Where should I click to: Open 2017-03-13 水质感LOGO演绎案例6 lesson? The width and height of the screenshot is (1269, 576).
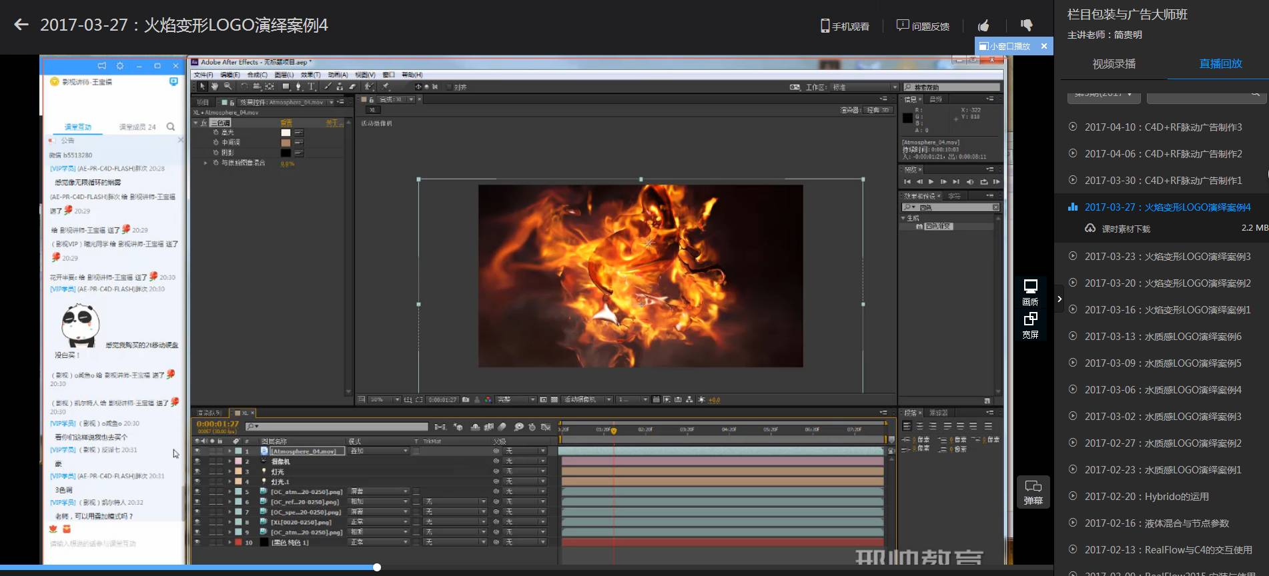click(1163, 337)
